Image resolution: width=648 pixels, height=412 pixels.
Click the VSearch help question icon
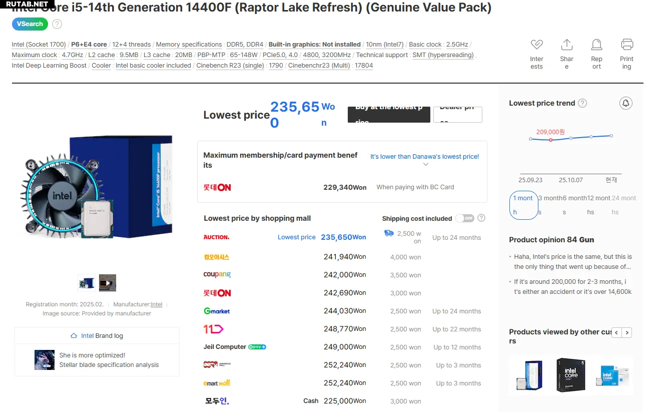coord(57,24)
